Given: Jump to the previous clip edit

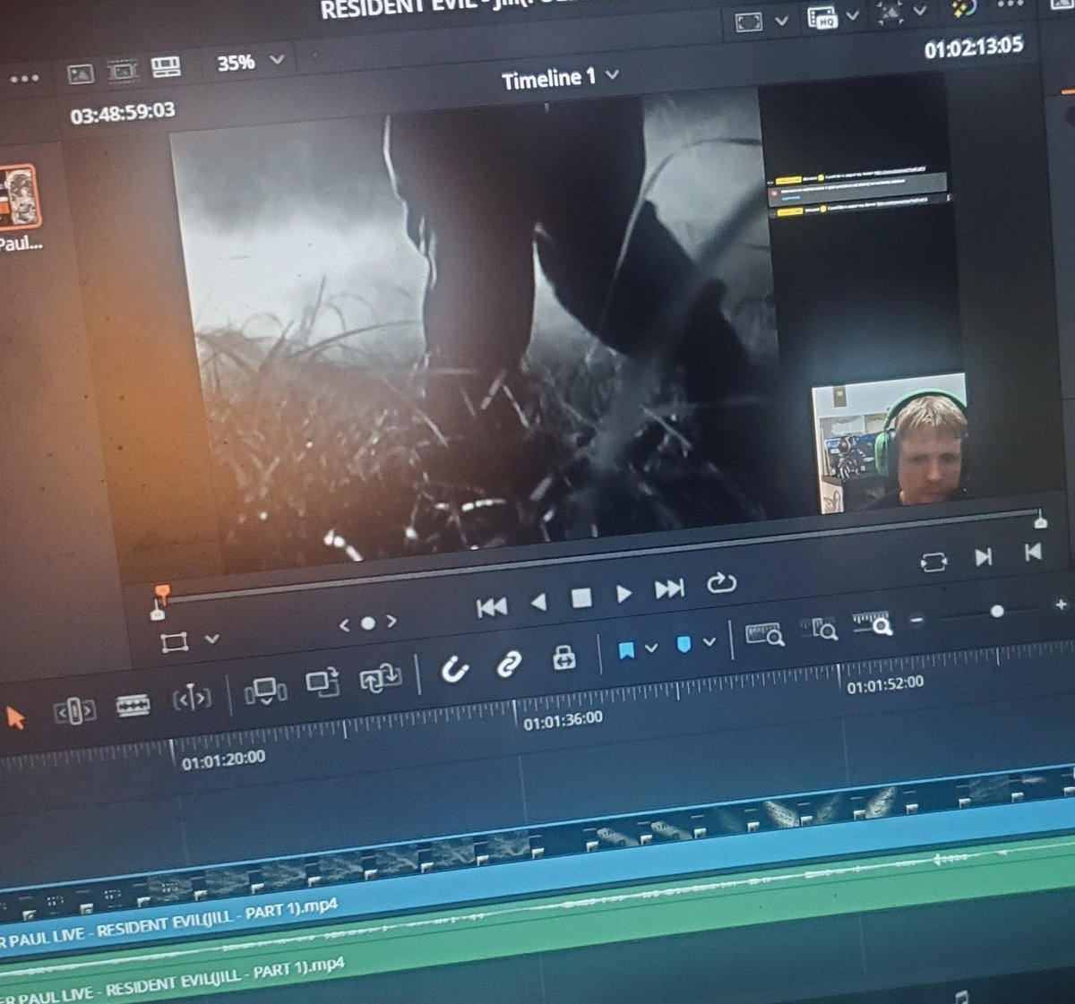Looking at the screenshot, I should coord(1033,552).
